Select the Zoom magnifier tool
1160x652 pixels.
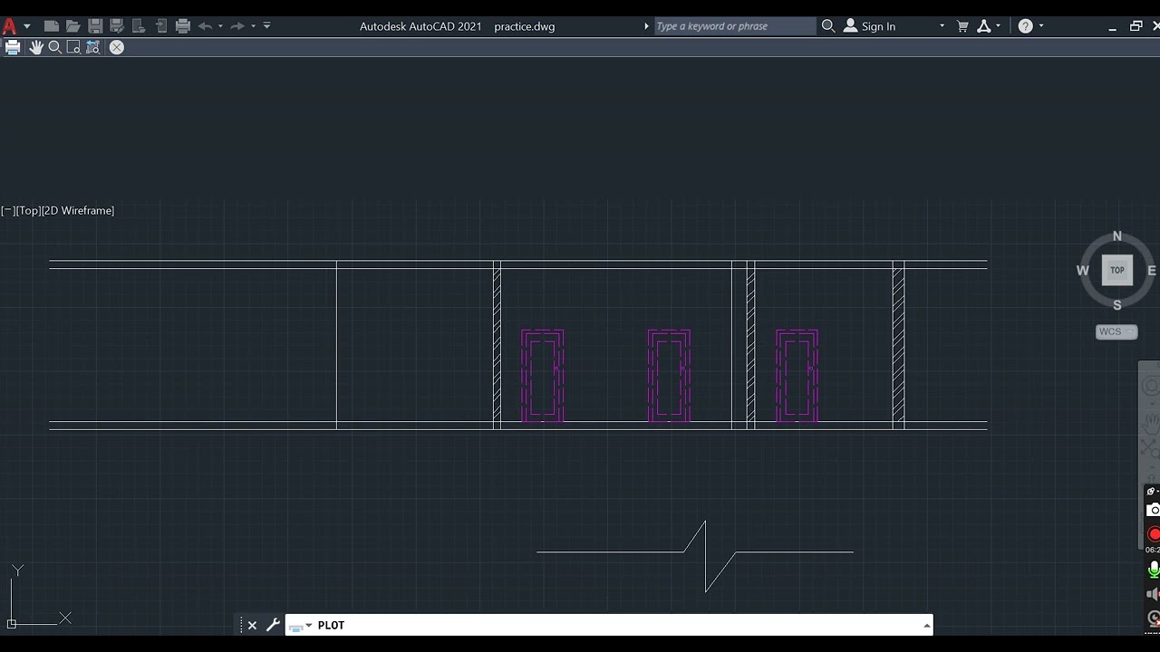click(x=54, y=47)
